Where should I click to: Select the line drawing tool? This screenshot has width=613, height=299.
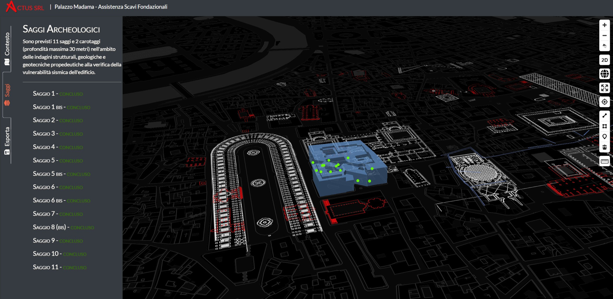click(x=604, y=116)
